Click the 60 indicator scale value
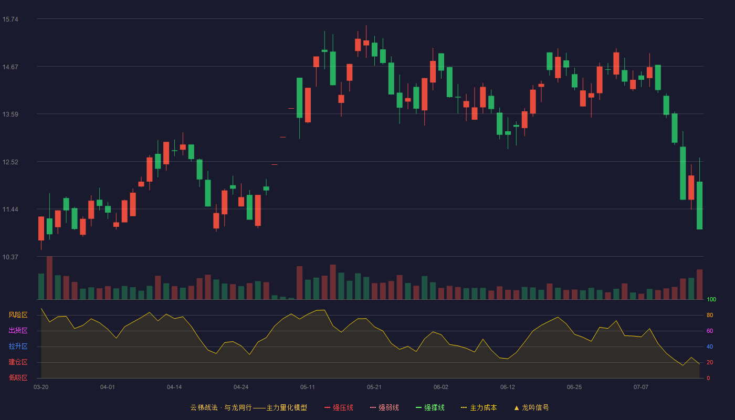Image resolution: width=735 pixels, height=420 pixels. click(x=710, y=331)
